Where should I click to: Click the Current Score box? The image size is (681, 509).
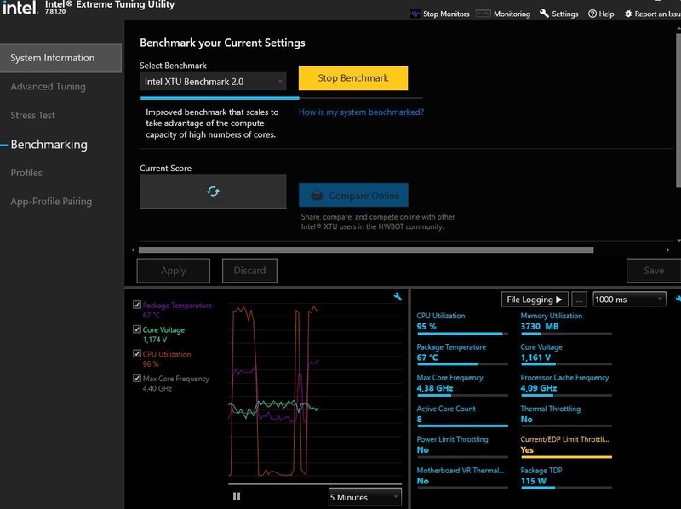tap(213, 192)
